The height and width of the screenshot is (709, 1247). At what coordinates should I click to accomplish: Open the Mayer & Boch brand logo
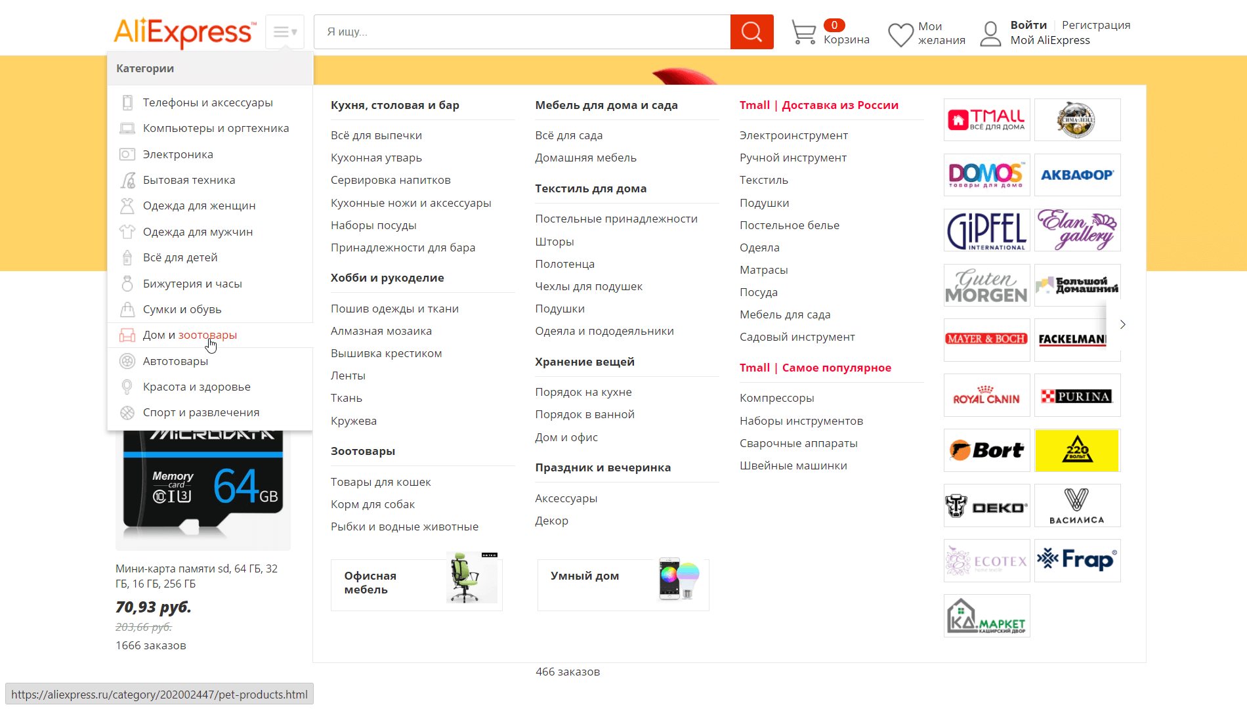(986, 339)
